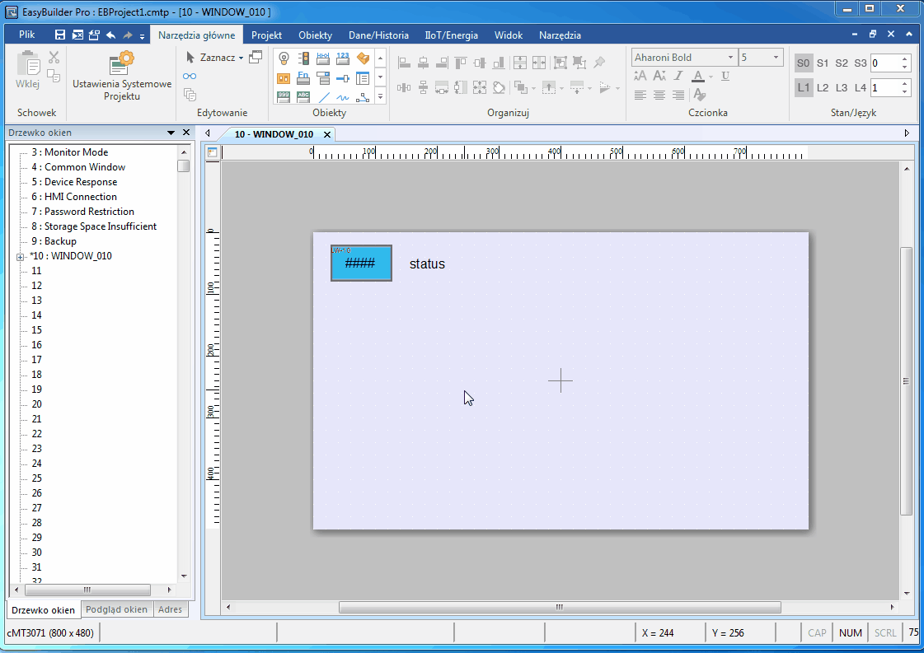Click the Cut scissors icon
The image size is (924, 653).
point(54,57)
